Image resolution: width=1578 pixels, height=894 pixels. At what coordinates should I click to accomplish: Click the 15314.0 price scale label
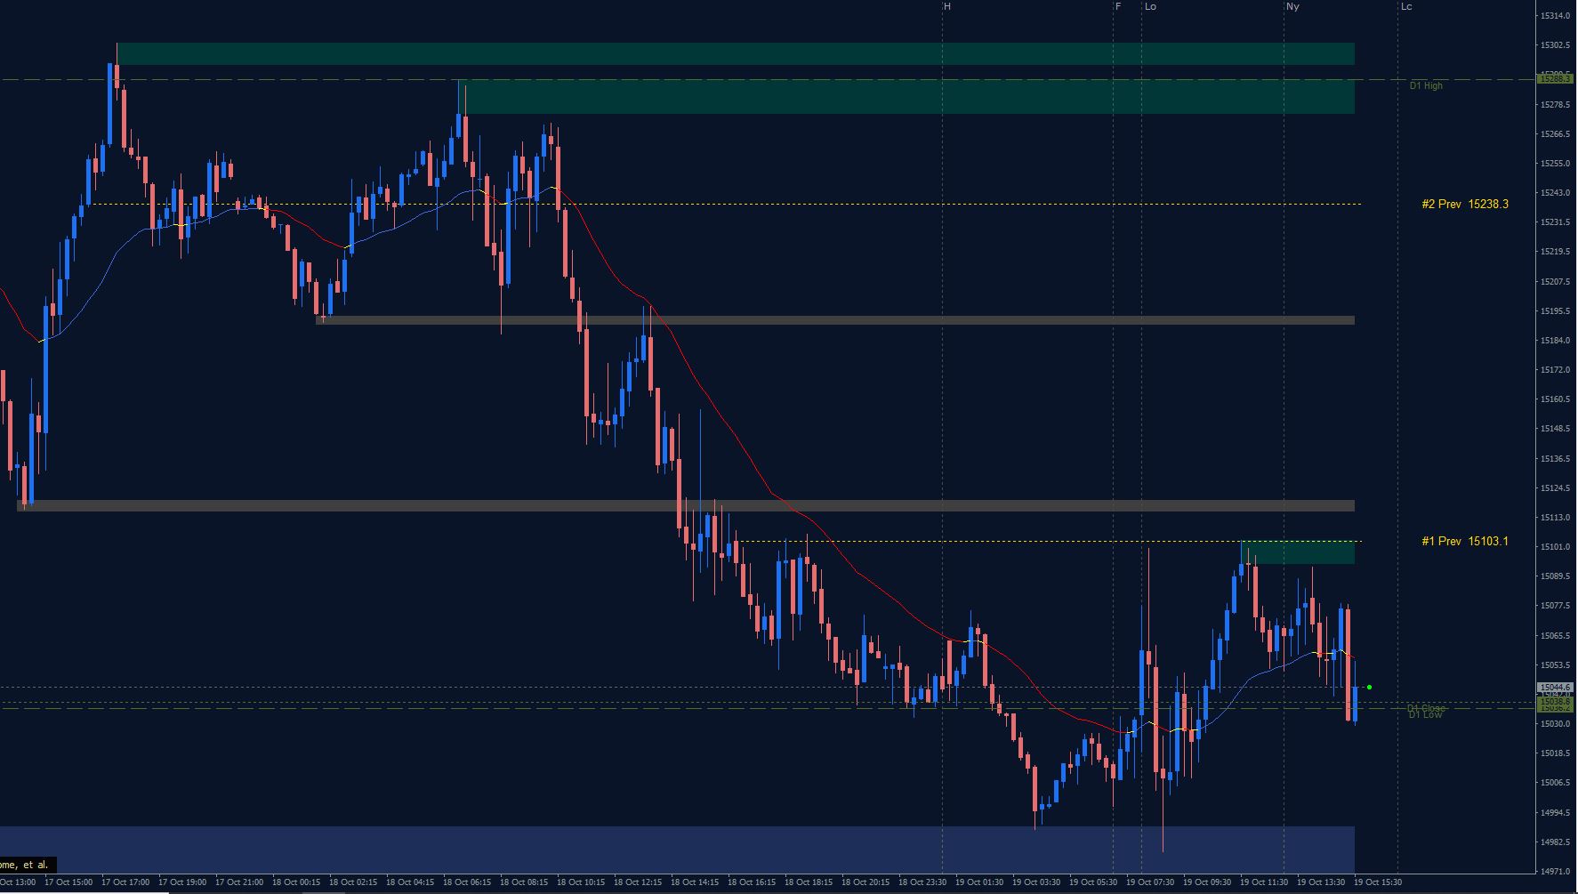point(1556,16)
